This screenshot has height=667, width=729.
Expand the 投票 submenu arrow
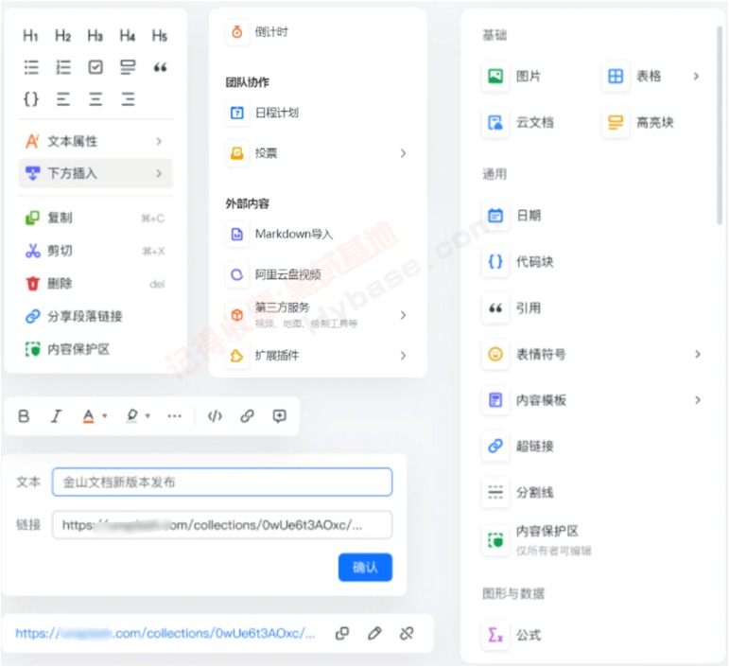click(x=403, y=153)
